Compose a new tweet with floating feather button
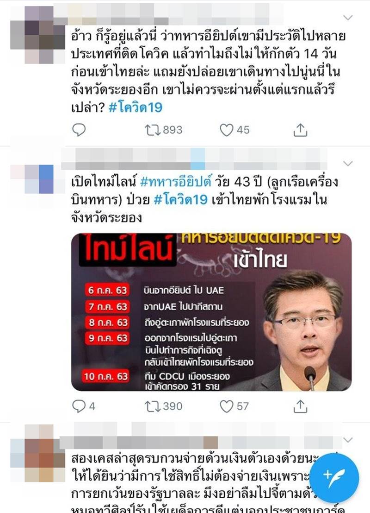This screenshot has width=370, height=513. pos(334,478)
